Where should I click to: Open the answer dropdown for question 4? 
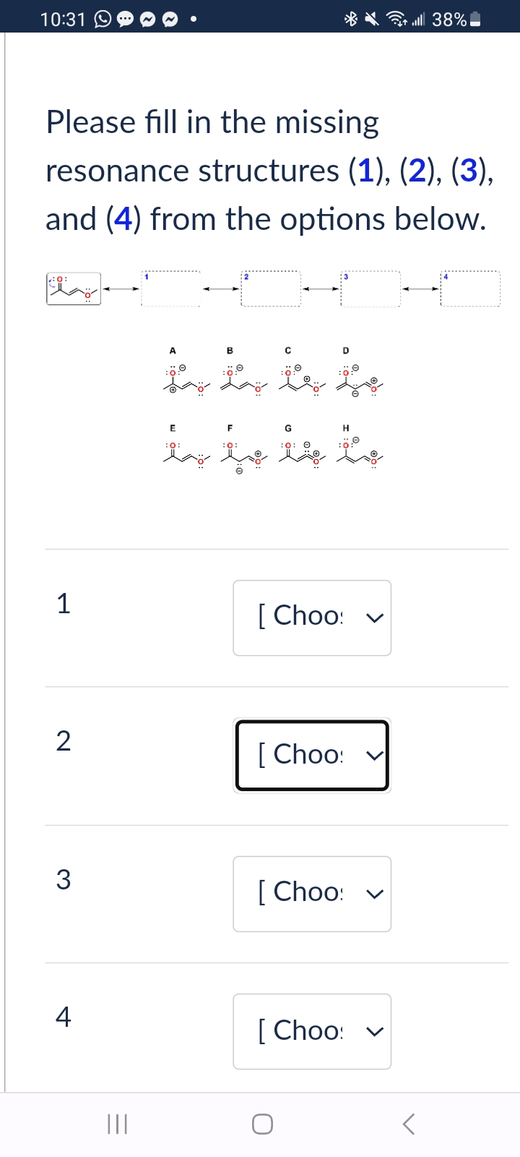(311, 1031)
